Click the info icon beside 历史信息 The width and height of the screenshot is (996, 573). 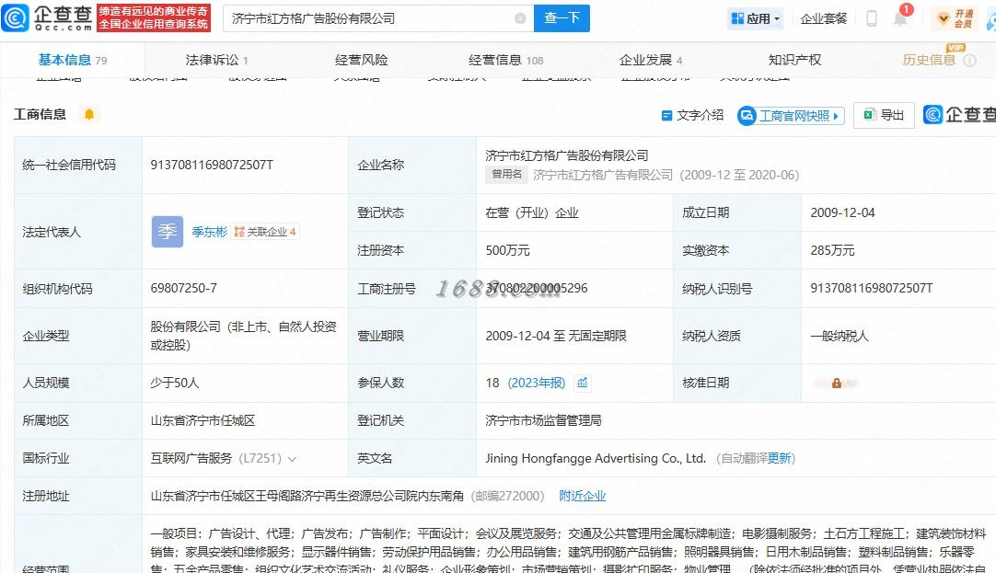coord(968,61)
